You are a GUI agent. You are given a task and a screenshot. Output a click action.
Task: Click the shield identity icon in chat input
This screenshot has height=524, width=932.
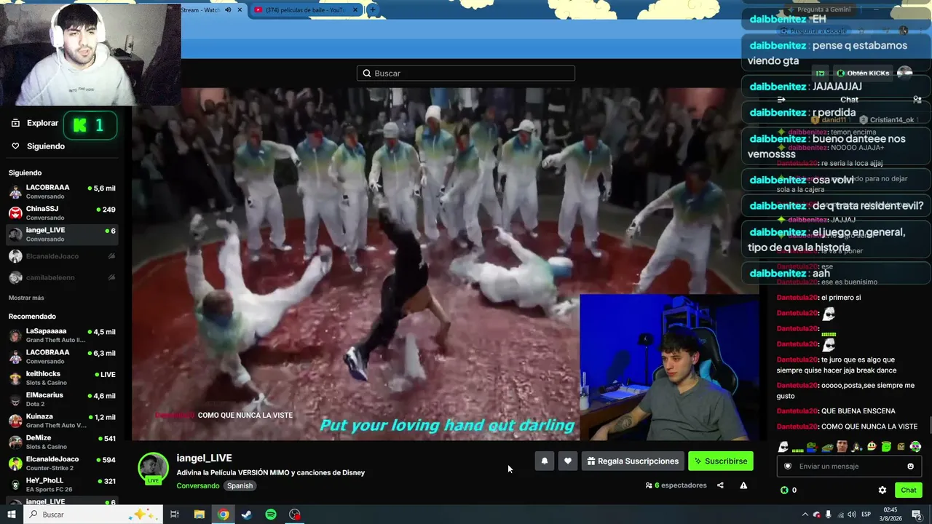click(788, 467)
